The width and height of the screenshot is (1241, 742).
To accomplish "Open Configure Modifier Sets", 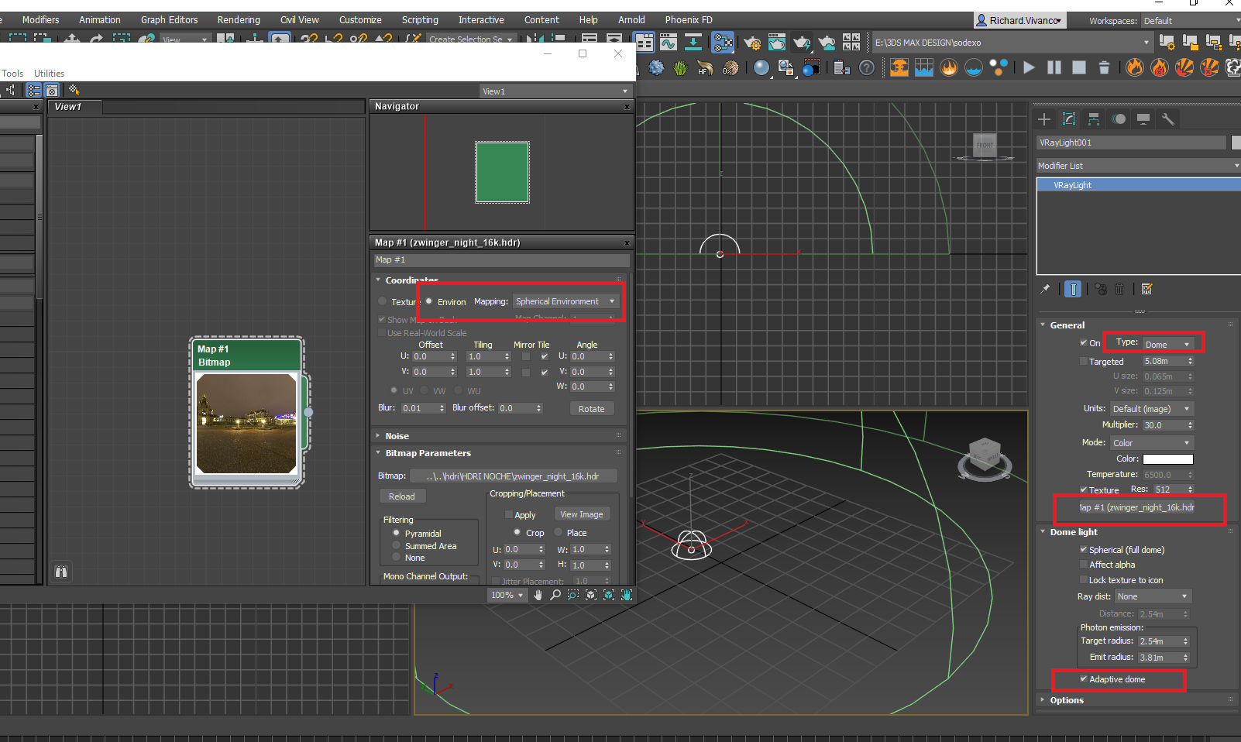I will (1147, 289).
